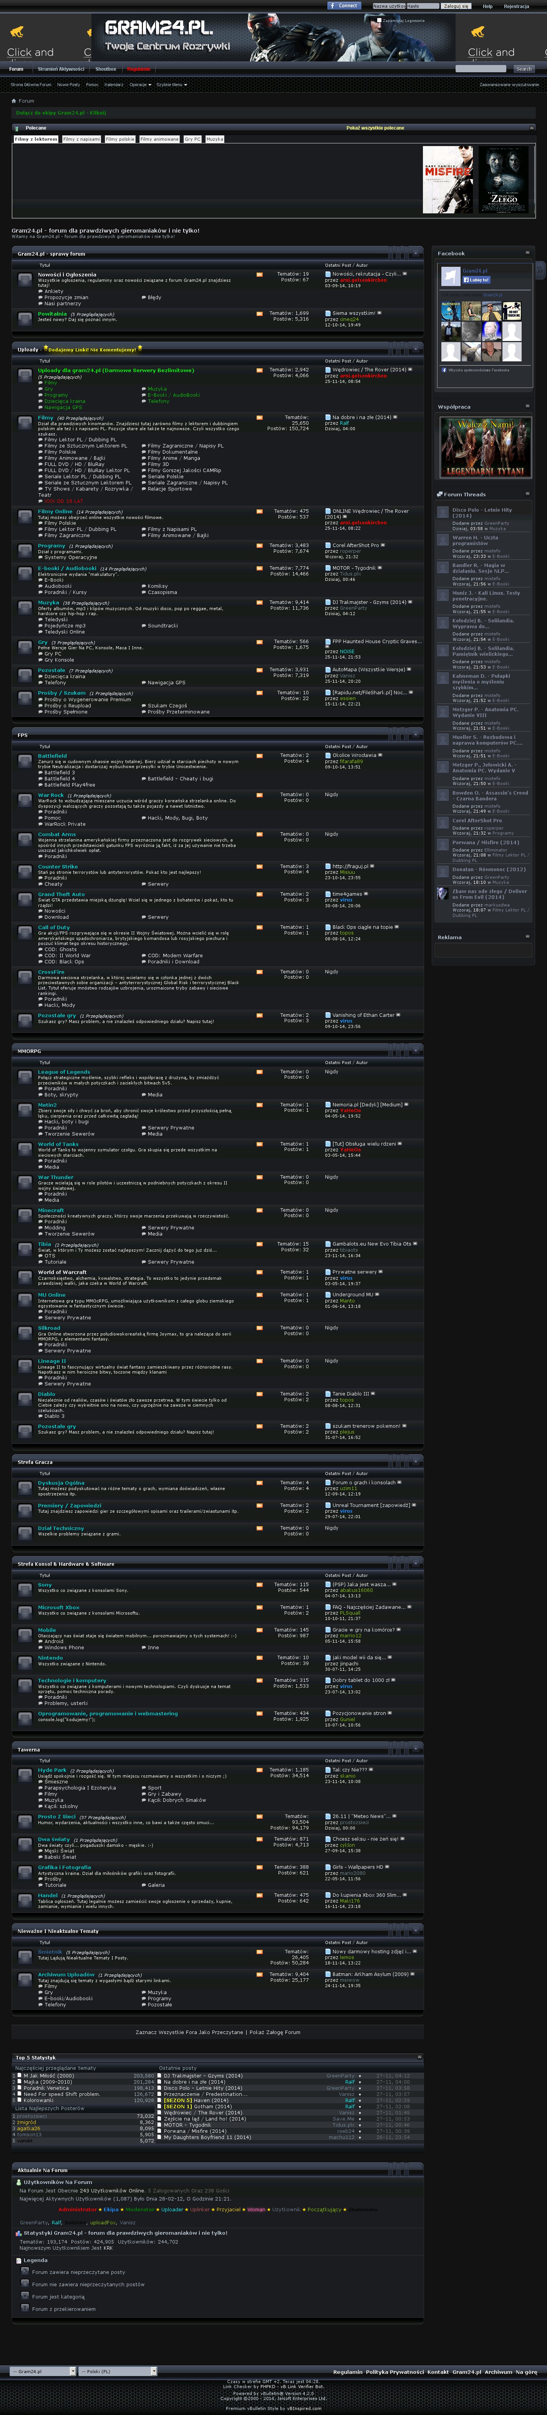Expand the Operacje dropdown menu
Image resolution: width=547 pixels, height=2415 pixels.
coord(139,84)
